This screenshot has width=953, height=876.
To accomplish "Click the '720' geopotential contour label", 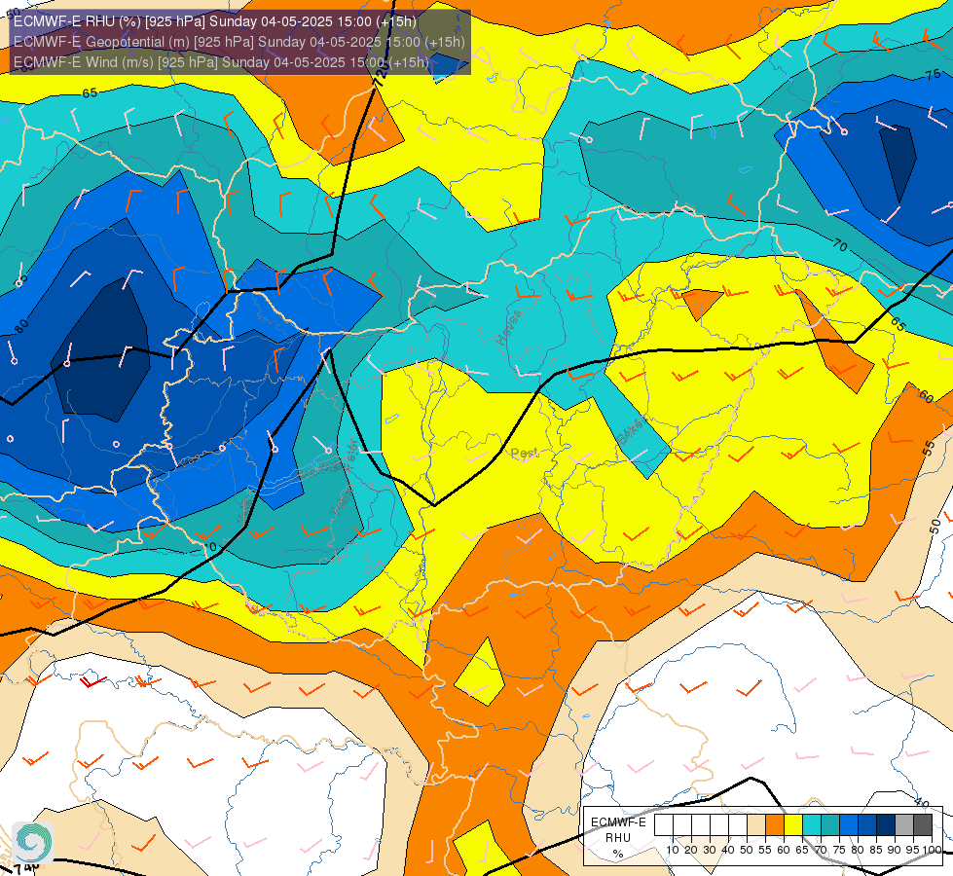I will [x=381, y=76].
